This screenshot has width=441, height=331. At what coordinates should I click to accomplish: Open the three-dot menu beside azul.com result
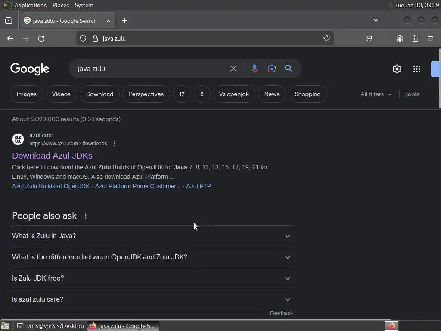click(x=115, y=144)
